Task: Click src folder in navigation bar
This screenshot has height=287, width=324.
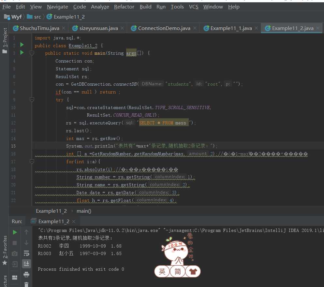Action: pos(34,17)
